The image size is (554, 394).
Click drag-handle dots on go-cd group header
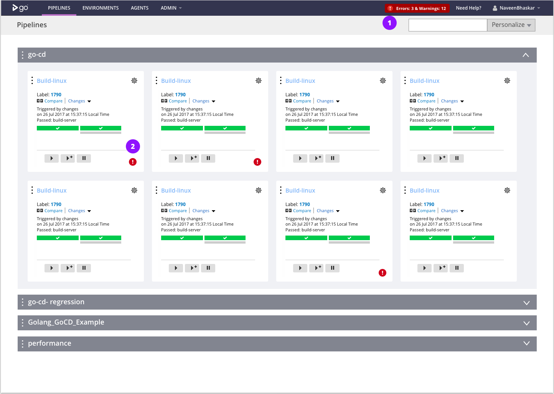pos(23,54)
